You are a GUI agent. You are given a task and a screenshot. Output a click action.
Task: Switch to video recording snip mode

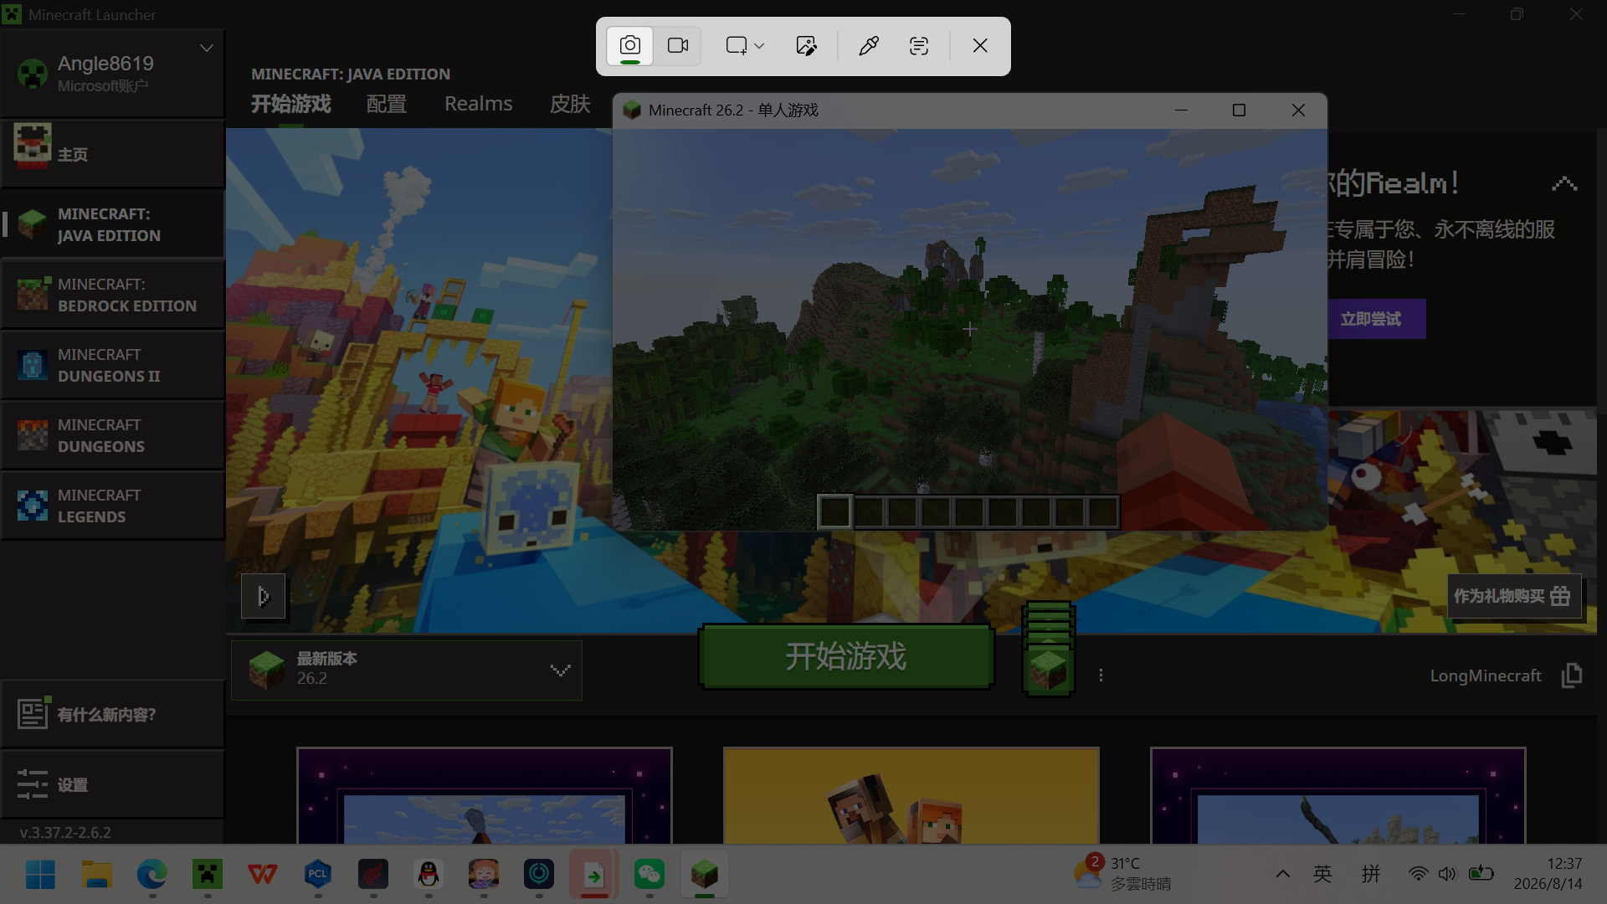pos(678,46)
